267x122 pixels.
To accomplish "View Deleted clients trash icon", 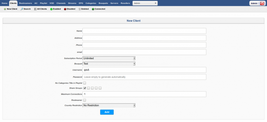I will pyautogui.click(x=79, y=9).
